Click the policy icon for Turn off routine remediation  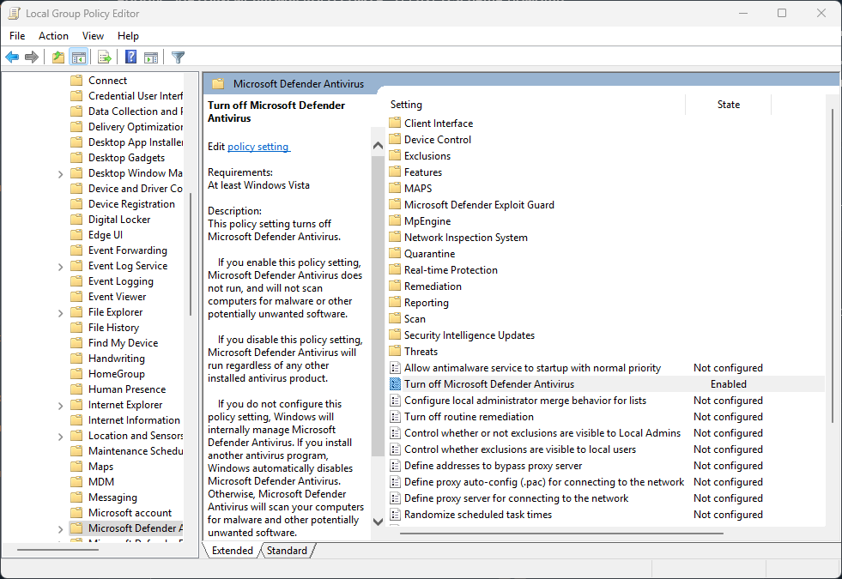(395, 416)
